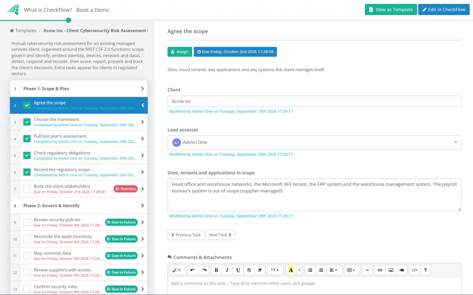
Task: Open Acme Inc Client Cybersecurity Risk Assessment breadcrumb
Action: (95, 31)
